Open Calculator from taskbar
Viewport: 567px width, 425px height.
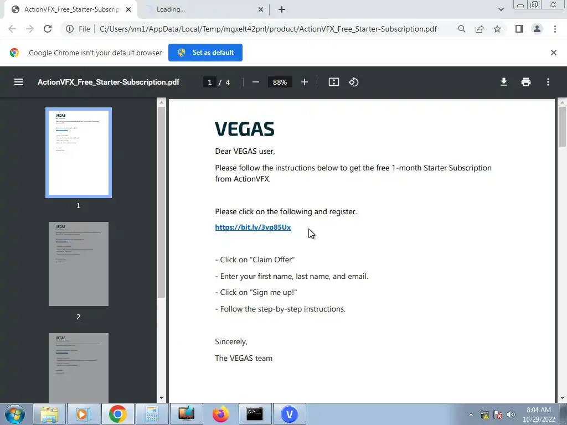[152, 414]
